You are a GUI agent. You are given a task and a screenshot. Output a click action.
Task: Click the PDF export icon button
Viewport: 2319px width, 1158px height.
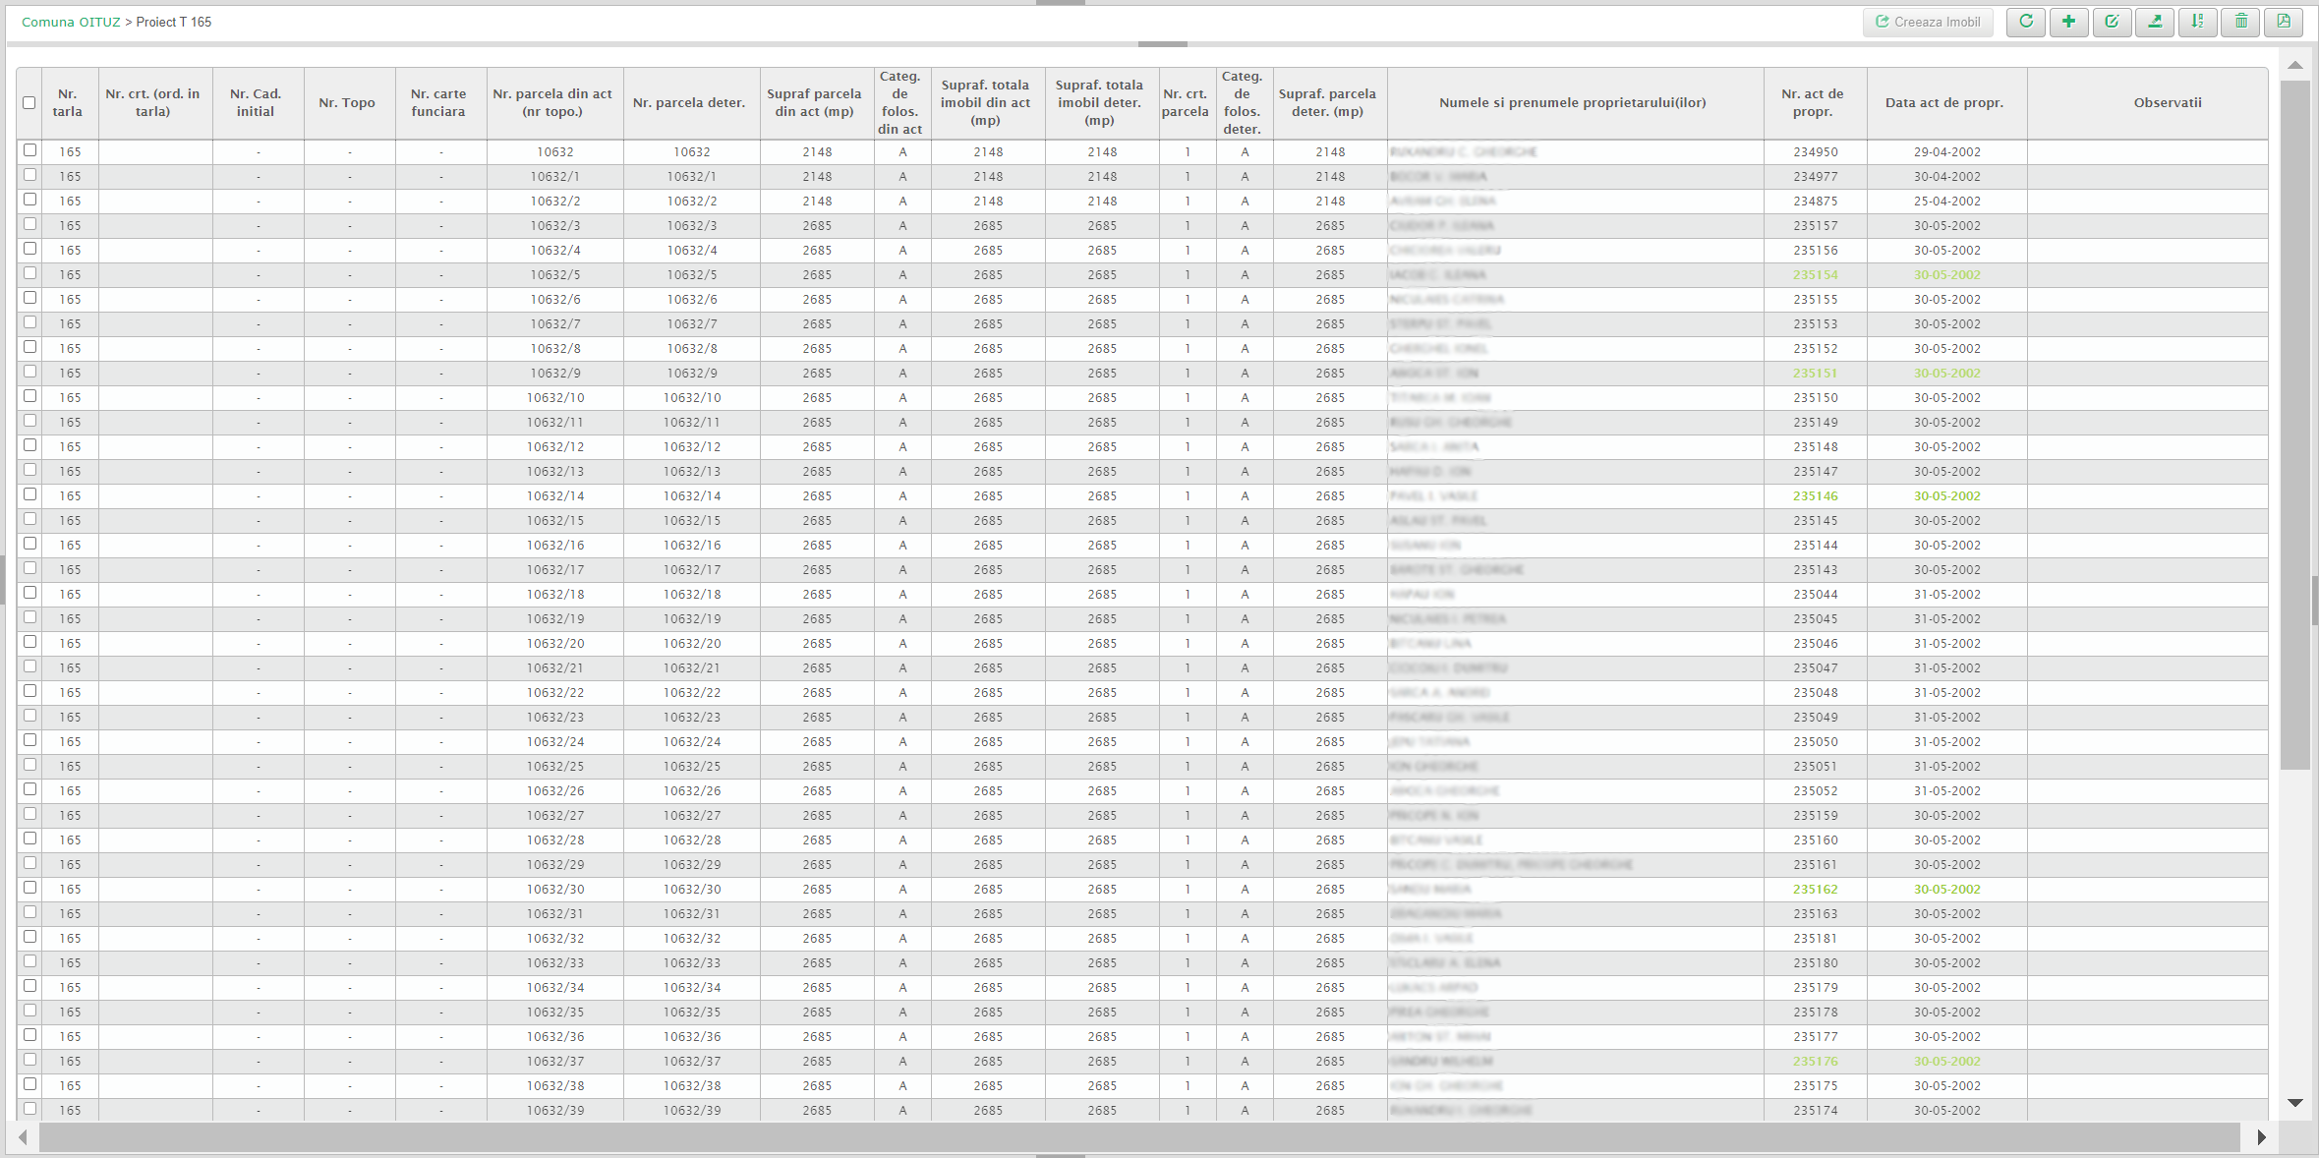coord(2284,22)
